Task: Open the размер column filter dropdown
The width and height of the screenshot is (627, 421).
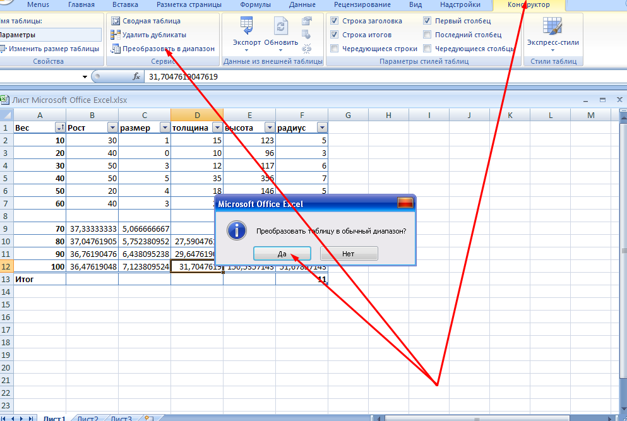Action: point(165,127)
